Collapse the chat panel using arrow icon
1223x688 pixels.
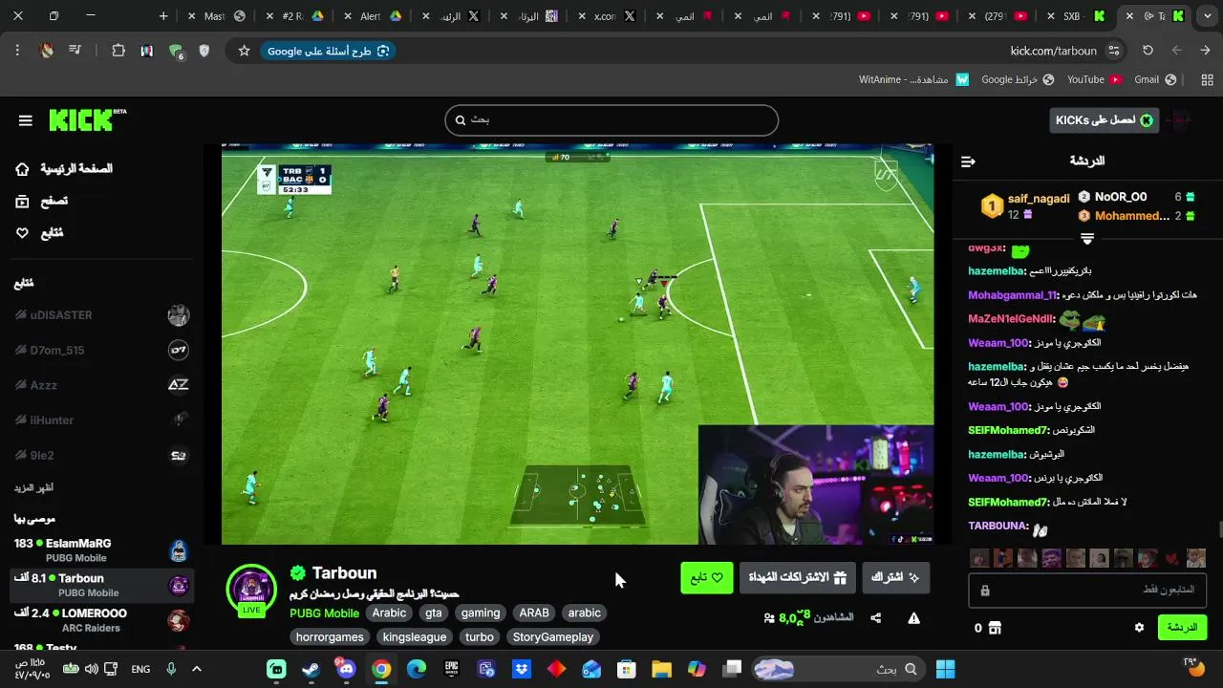pos(968,161)
